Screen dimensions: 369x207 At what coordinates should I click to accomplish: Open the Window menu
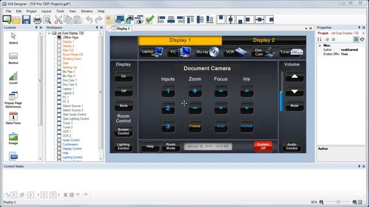click(x=87, y=11)
